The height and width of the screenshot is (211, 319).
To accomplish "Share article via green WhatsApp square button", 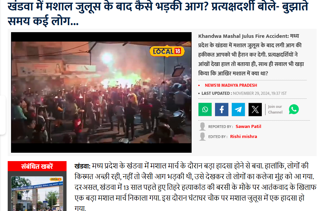I will 205,110.
